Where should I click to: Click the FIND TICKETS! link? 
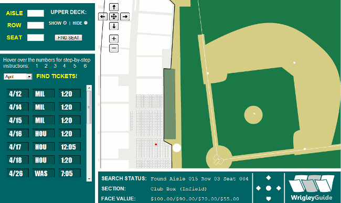click(x=57, y=76)
